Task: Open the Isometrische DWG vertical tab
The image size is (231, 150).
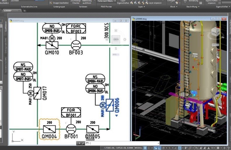Action: [6, 65]
